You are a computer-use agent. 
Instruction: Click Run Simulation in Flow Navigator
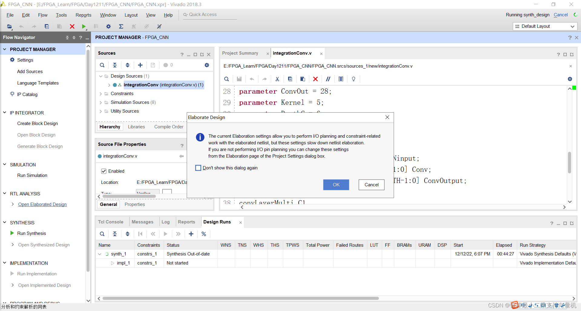[32, 175]
